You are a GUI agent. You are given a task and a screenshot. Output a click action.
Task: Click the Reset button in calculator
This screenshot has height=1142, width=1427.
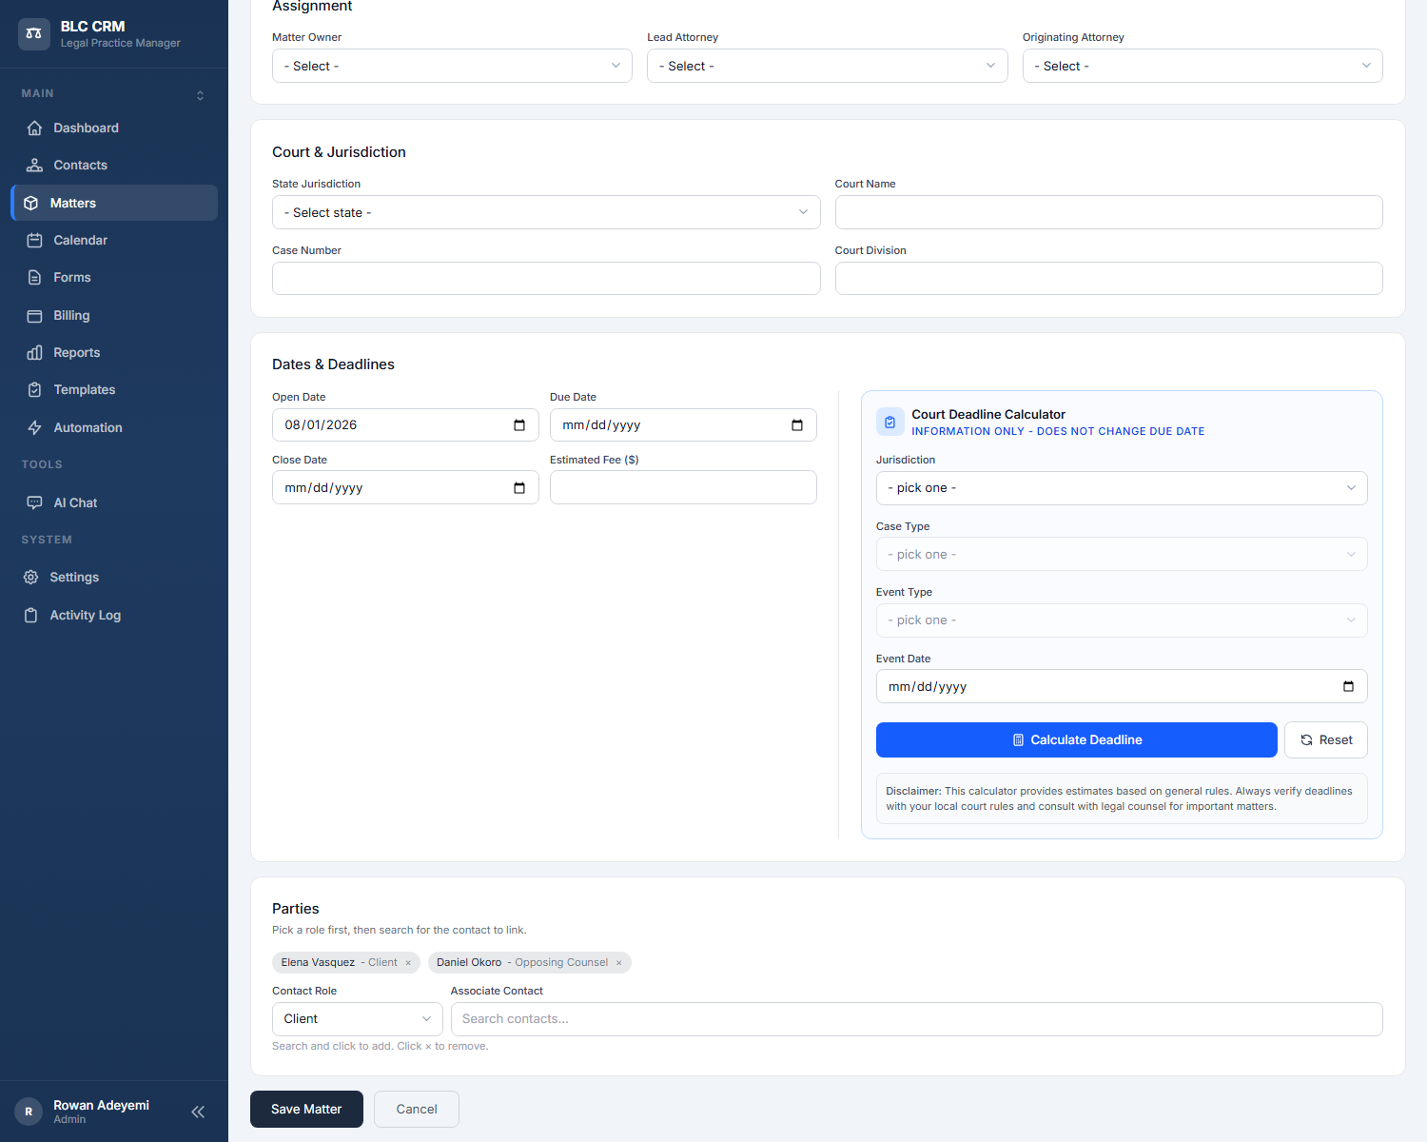(x=1326, y=740)
